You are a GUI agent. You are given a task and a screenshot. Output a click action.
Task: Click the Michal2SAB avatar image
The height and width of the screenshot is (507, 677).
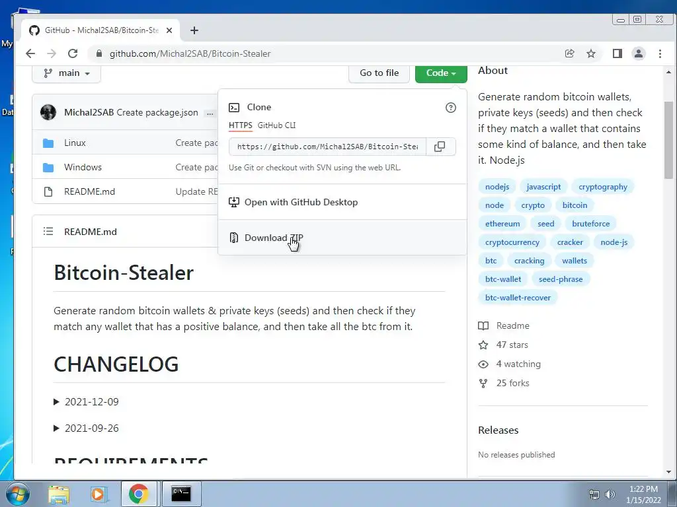pyautogui.click(x=48, y=112)
